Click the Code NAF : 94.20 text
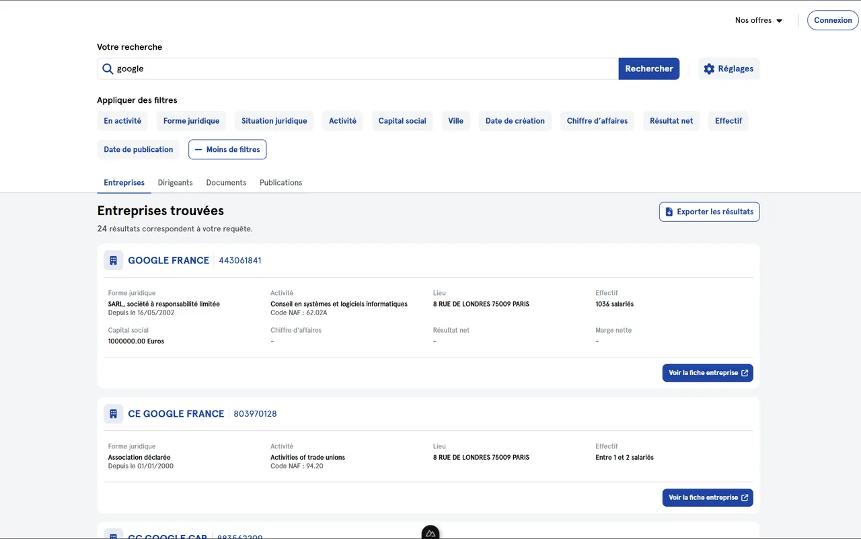Image resolution: width=861 pixels, height=539 pixels. coord(297,466)
